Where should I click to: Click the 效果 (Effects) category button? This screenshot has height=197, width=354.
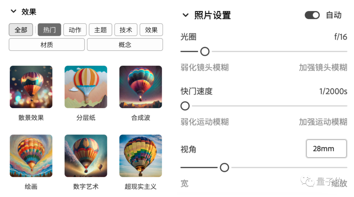click(151, 30)
